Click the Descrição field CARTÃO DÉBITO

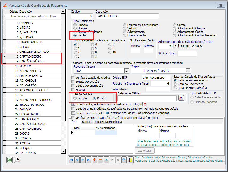coord(127,16)
